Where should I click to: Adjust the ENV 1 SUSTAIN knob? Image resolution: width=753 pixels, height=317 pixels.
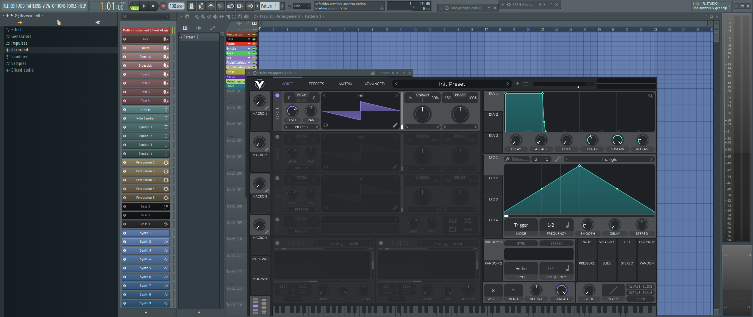click(x=617, y=140)
